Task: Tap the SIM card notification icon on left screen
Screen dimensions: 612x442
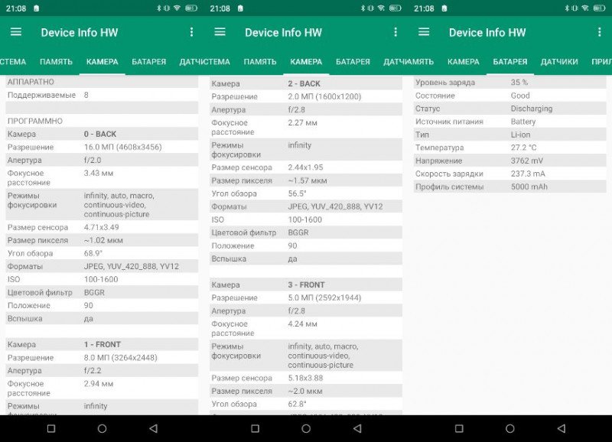Action: (36, 8)
